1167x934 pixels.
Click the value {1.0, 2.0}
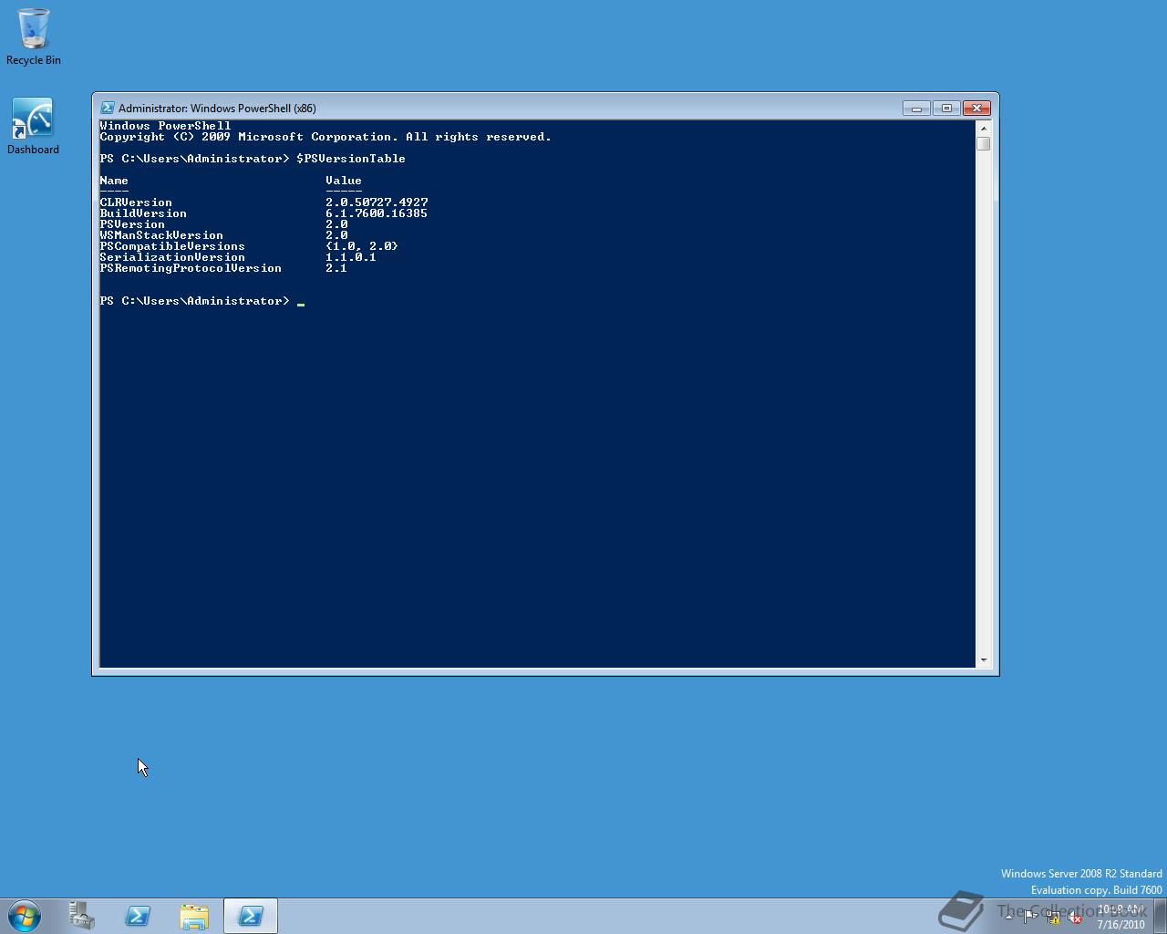[362, 246]
